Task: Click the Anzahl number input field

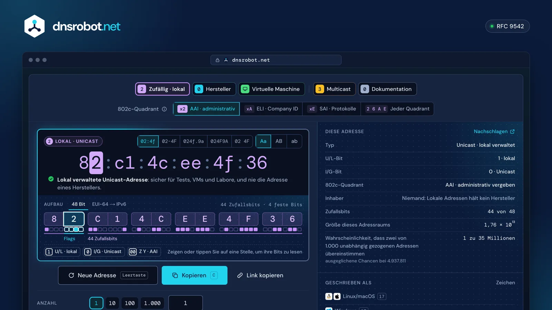Action: tap(186, 303)
